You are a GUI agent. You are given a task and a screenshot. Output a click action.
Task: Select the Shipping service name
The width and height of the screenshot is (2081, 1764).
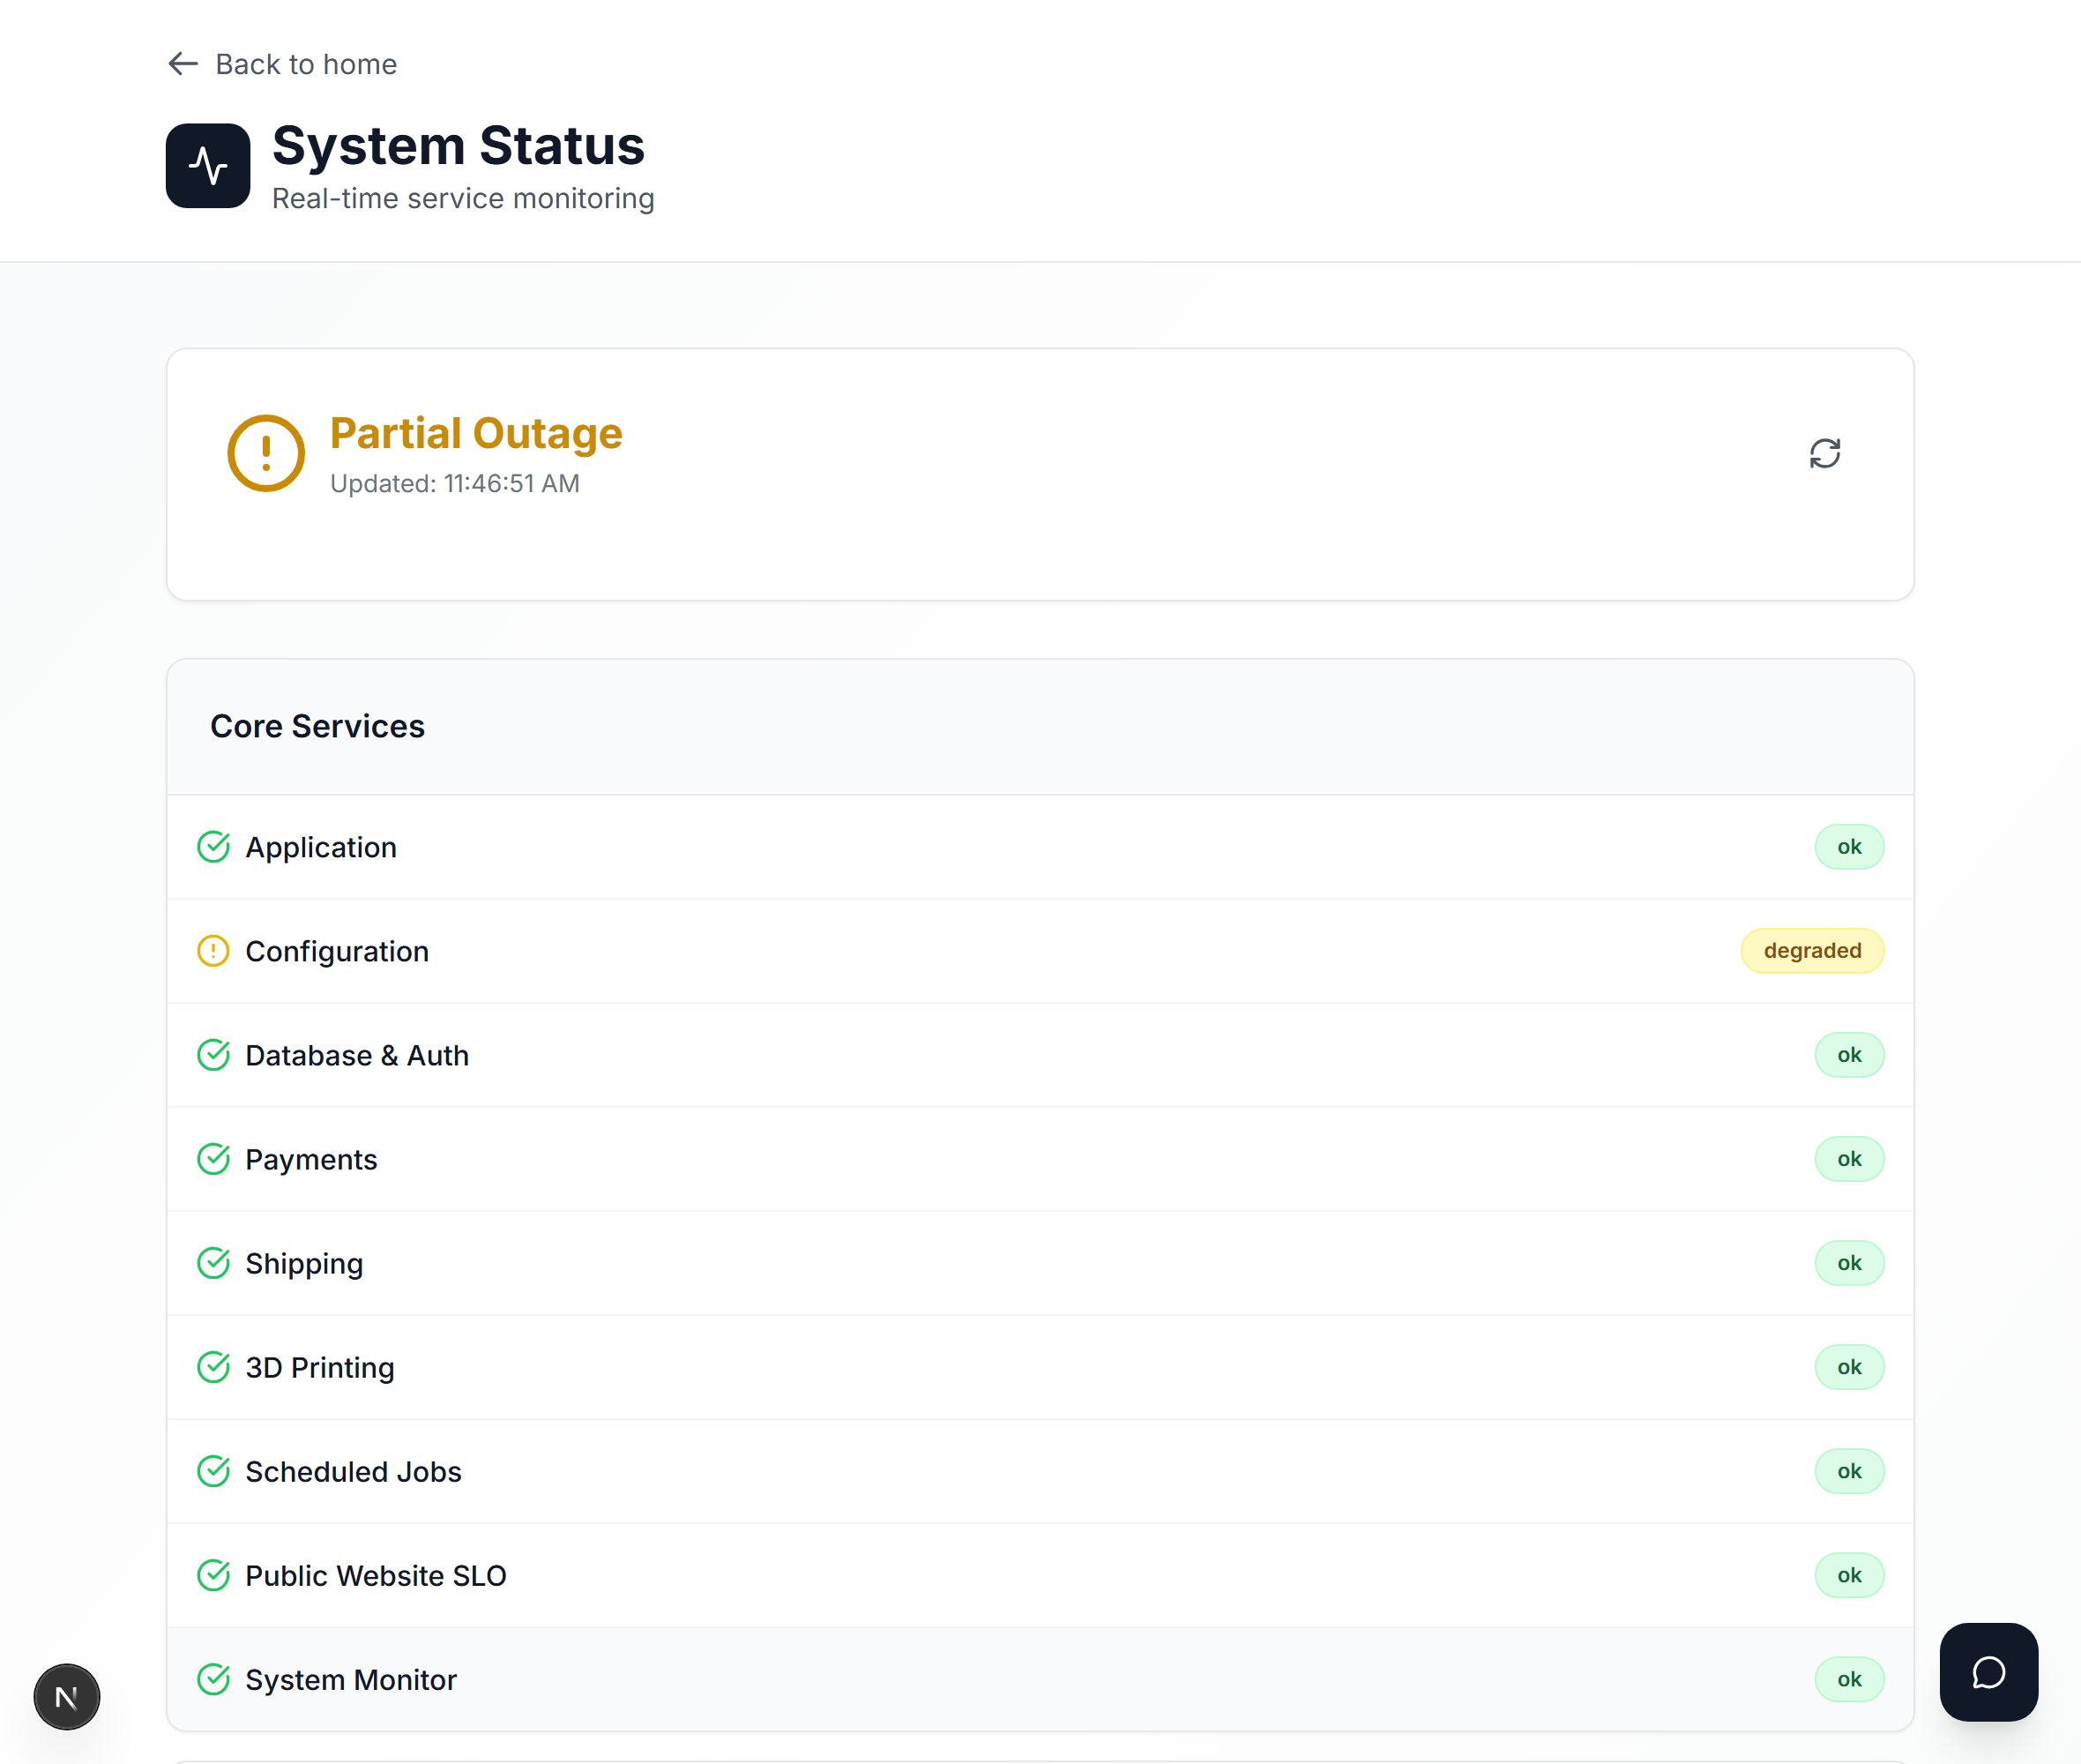coord(304,1264)
